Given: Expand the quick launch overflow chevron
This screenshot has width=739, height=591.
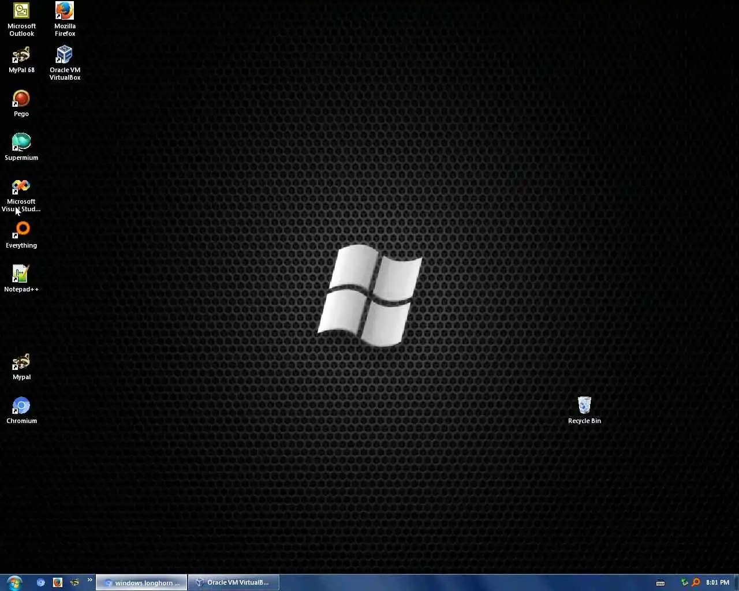Looking at the screenshot, I should pyautogui.click(x=89, y=580).
